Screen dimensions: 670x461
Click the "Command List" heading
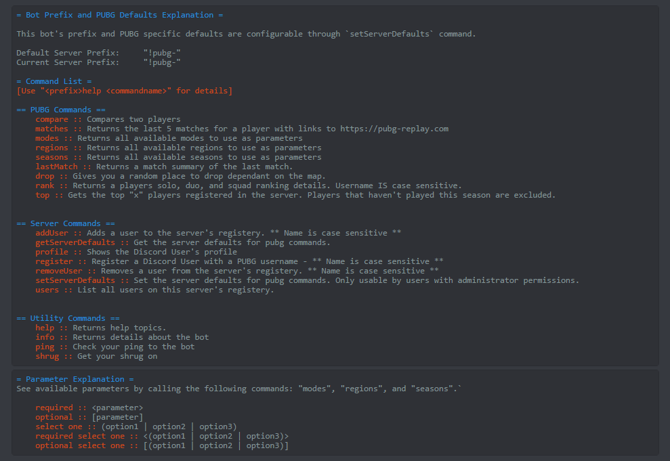coord(54,81)
